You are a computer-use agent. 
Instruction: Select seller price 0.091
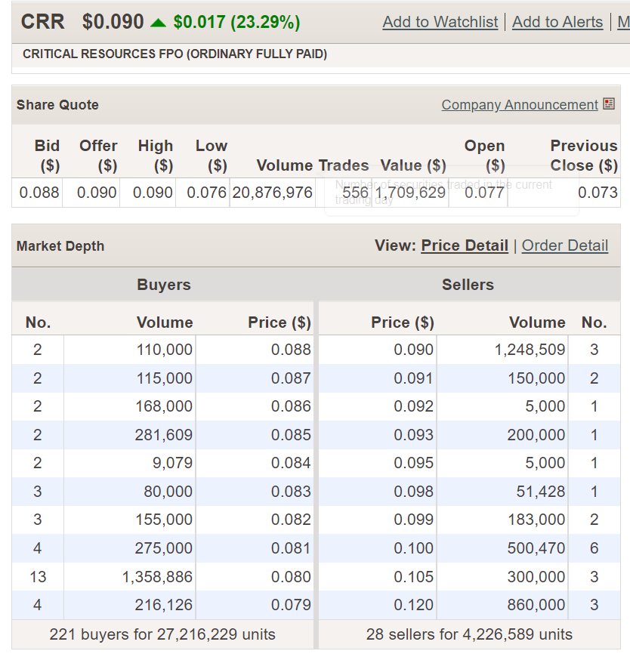click(413, 378)
